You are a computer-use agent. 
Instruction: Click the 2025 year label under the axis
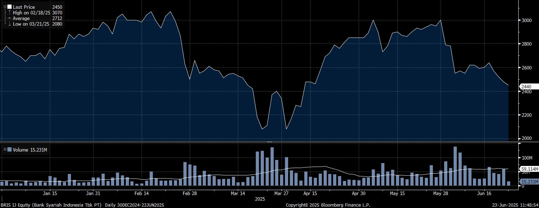(260, 199)
